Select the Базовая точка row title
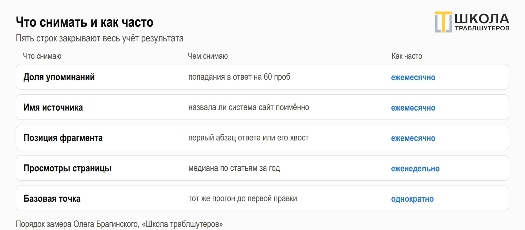The image size is (525, 230). click(x=52, y=199)
